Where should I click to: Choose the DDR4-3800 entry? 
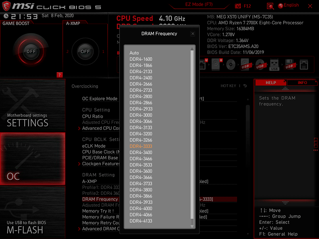pos(141,190)
